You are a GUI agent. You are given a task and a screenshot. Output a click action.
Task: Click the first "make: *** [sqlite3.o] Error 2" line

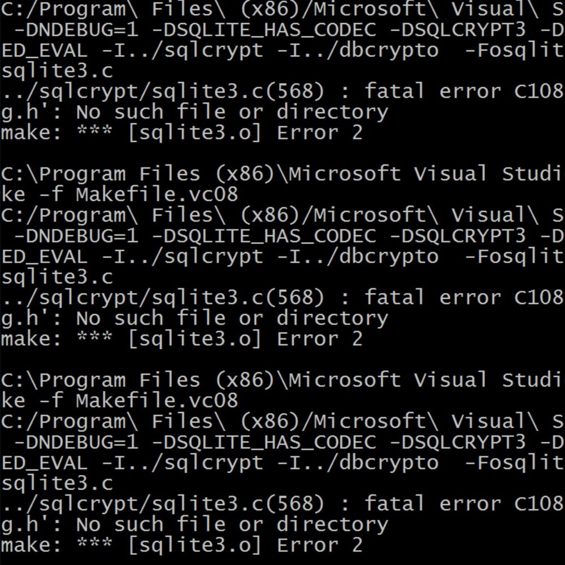pos(181,133)
